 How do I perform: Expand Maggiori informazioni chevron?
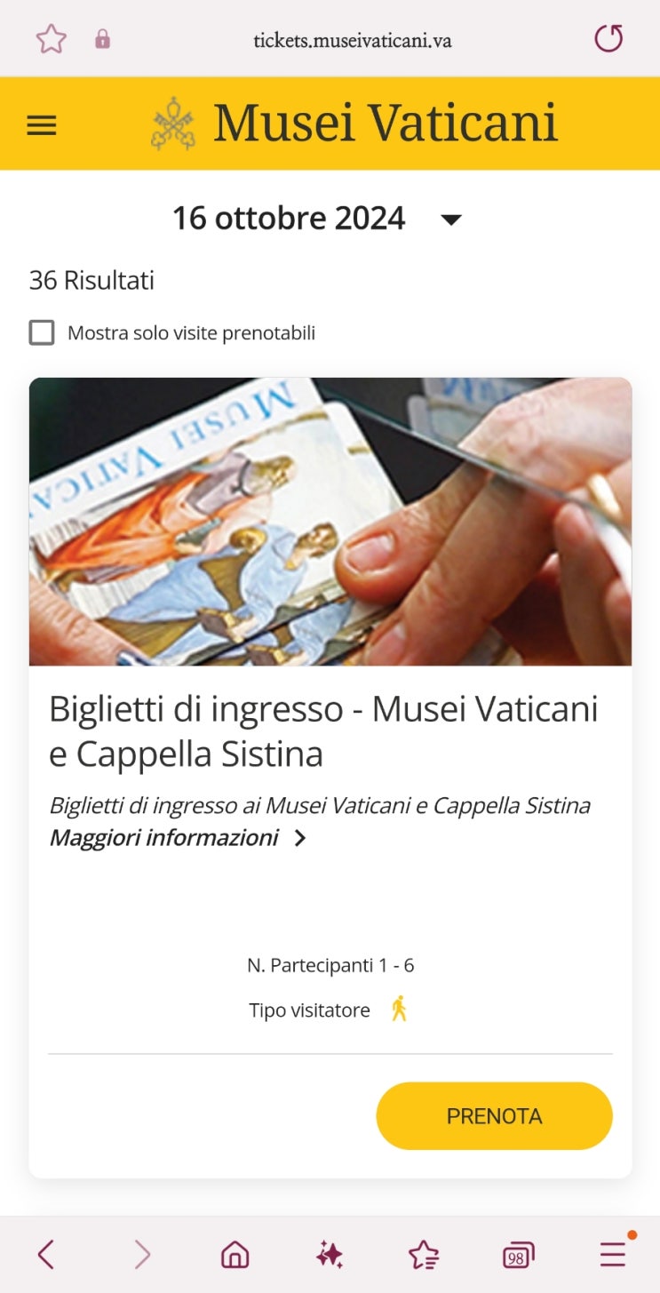(300, 838)
